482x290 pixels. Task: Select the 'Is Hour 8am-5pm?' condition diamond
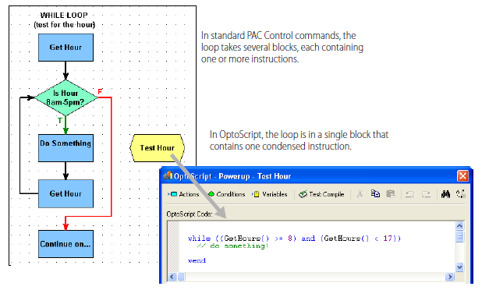tap(66, 97)
